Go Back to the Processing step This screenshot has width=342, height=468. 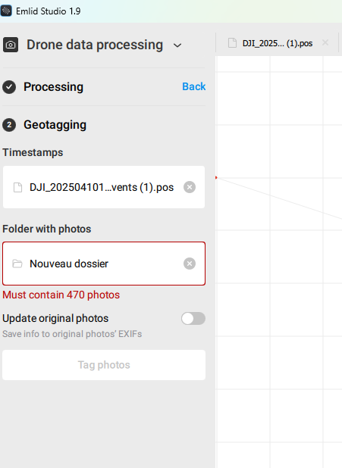(193, 86)
